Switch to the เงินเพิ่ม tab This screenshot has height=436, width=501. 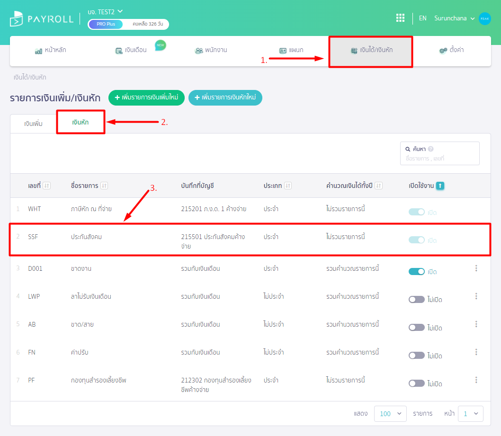point(34,124)
